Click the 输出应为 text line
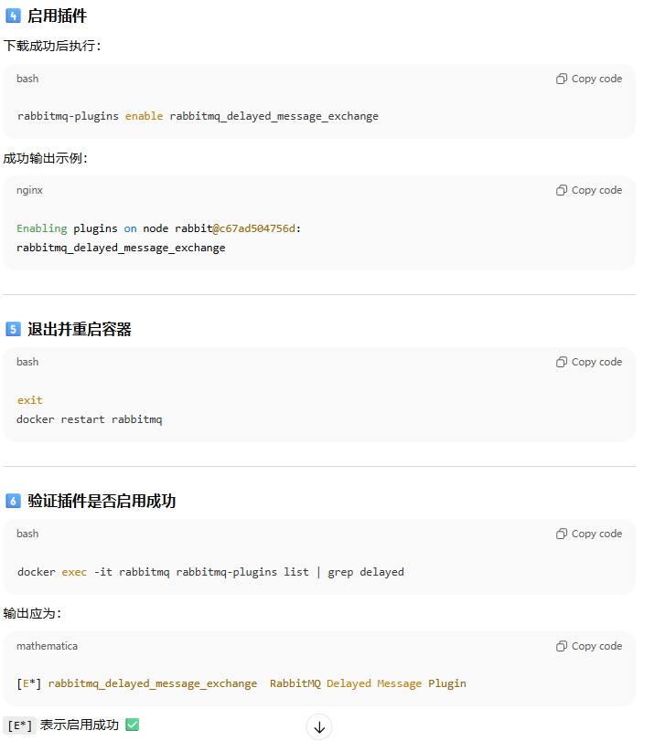665x741 pixels. pyautogui.click(x=32, y=613)
